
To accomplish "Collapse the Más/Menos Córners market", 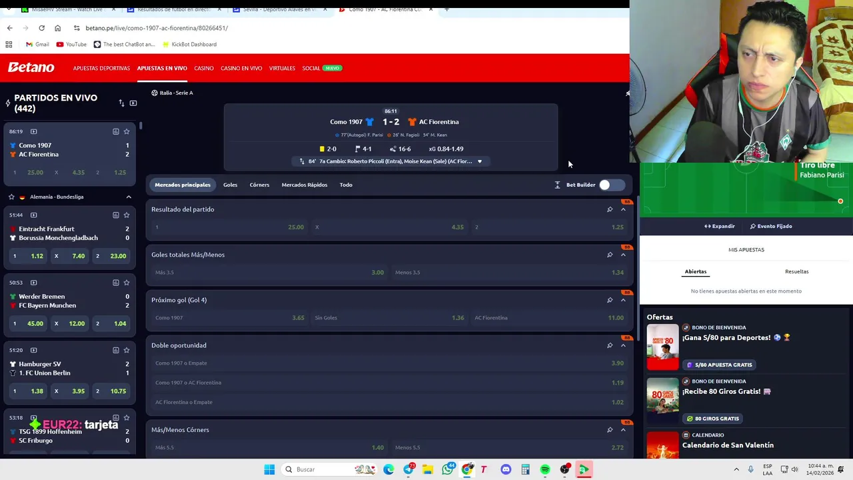I will point(623,430).
